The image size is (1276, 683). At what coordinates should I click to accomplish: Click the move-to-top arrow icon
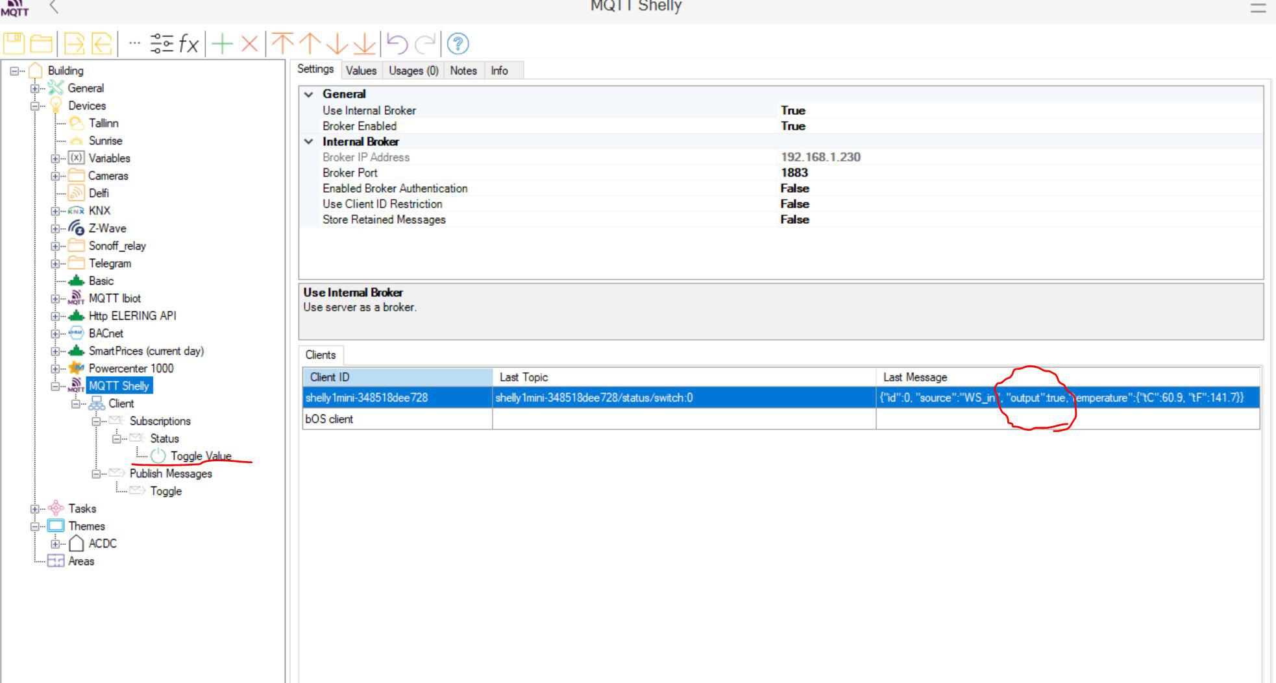point(282,43)
